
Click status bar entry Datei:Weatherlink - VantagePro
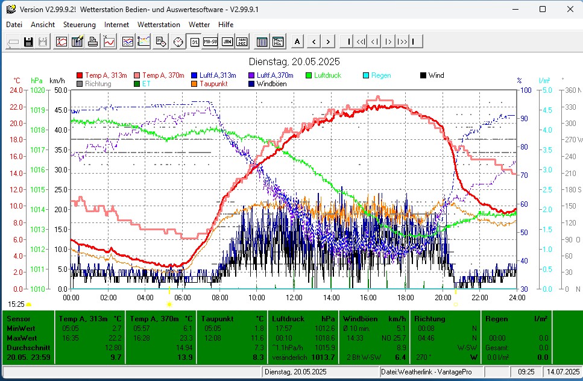coord(426,372)
